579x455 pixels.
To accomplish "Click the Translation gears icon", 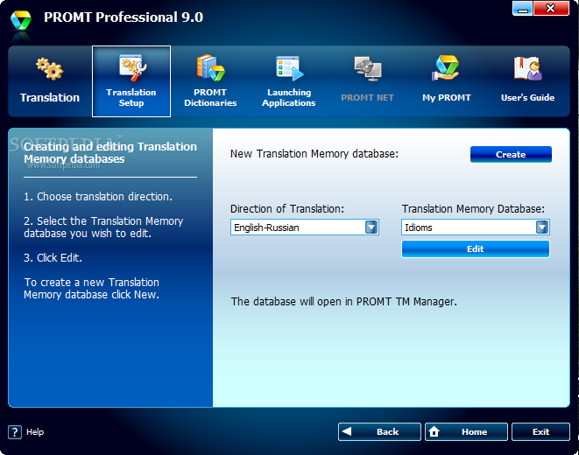I will 49,68.
